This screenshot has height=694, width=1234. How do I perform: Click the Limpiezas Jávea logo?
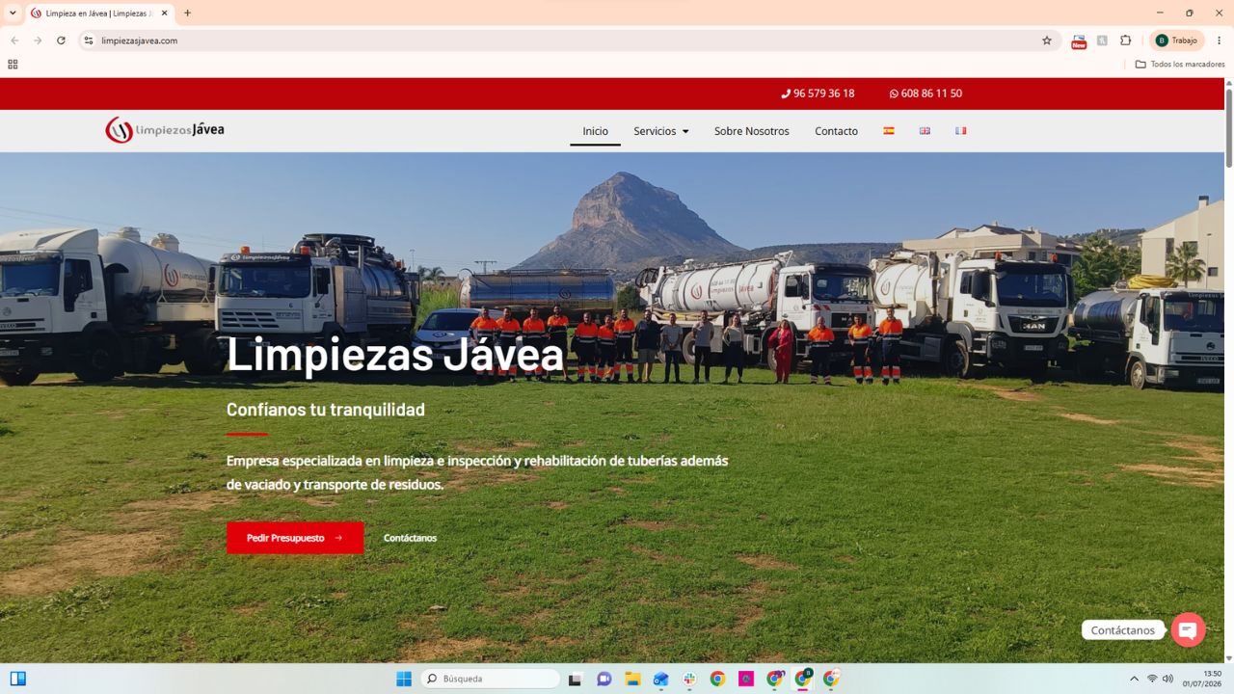click(x=165, y=130)
